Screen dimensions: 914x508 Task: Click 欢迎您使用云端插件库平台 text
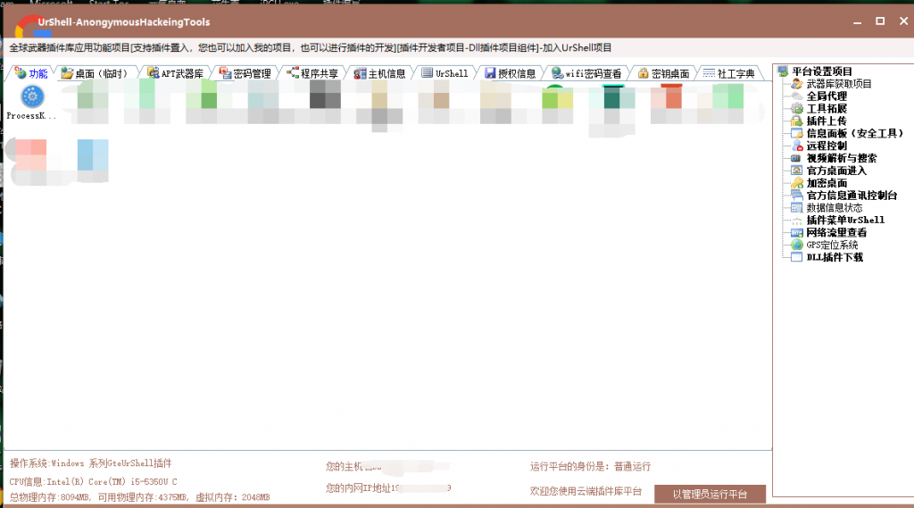(x=586, y=492)
